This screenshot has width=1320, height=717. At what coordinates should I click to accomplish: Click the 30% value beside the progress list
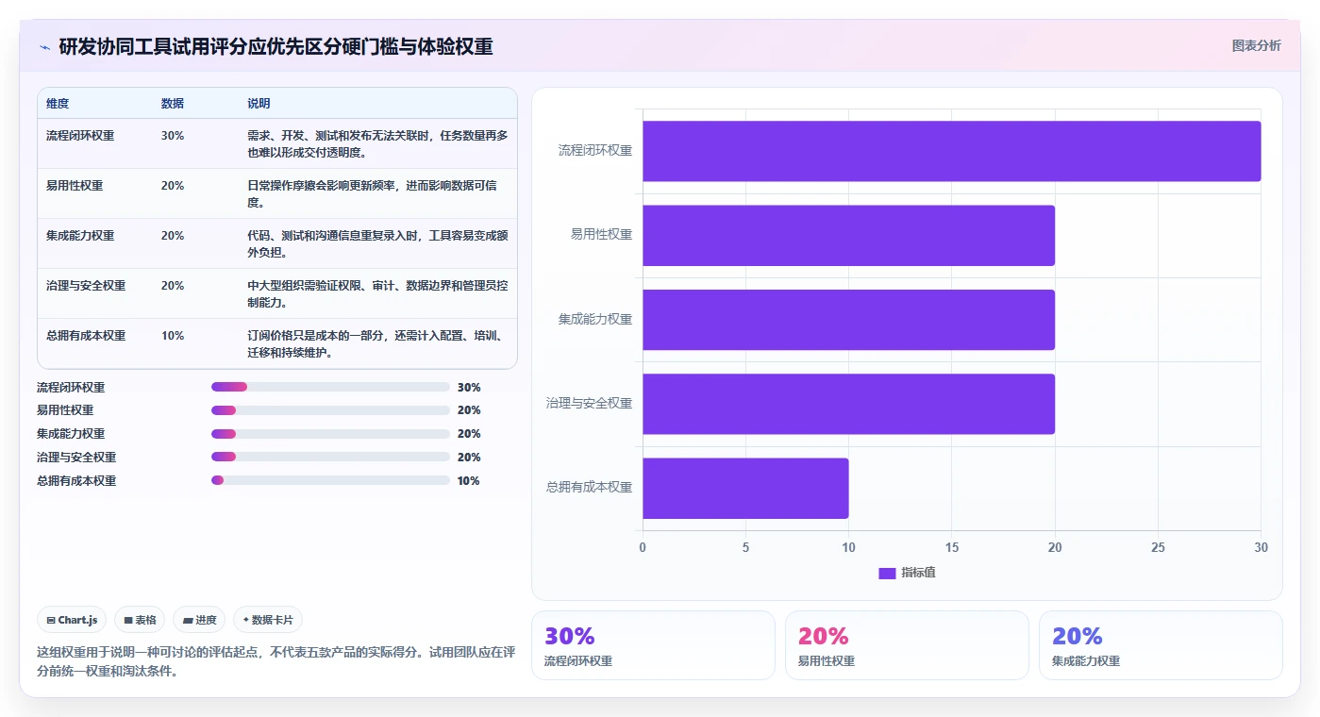(x=469, y=387)
